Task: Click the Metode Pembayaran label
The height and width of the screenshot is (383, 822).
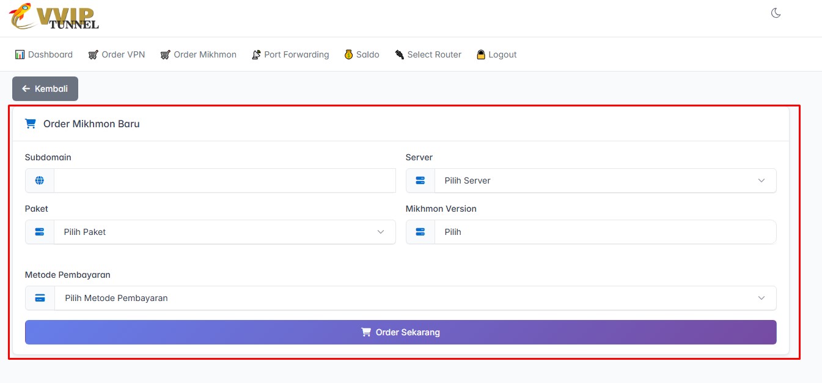Action: [x=68, y=275]
